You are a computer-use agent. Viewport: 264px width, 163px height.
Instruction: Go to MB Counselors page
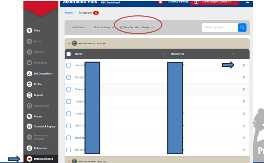click(39, 73)
